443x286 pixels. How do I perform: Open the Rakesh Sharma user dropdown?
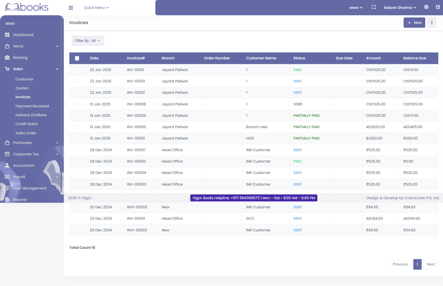coord(400,7)
